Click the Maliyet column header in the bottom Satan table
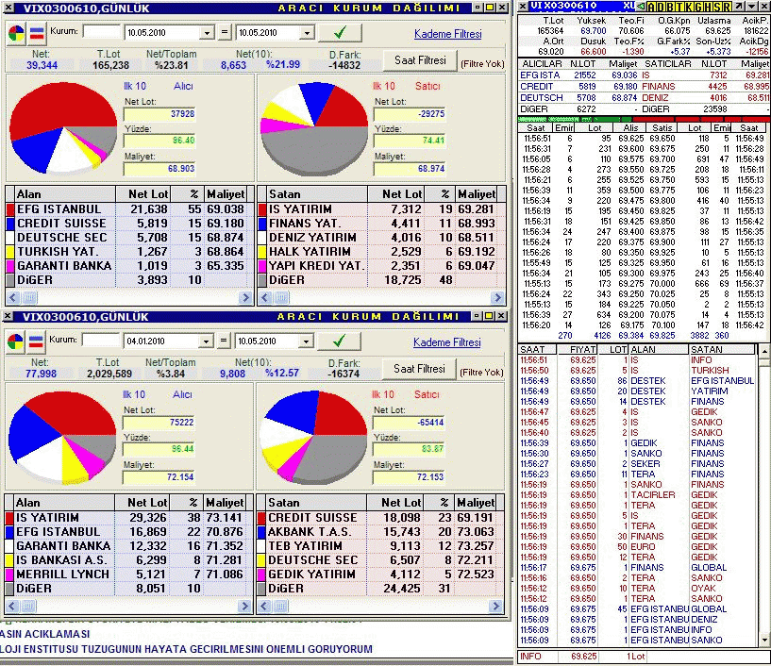The image size is (771, 666). pyautogui.click(x=476, y=503)
